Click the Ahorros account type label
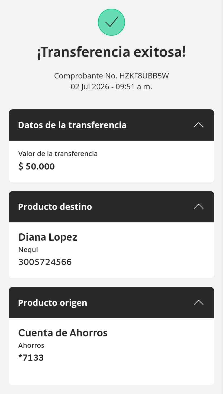The image size is (223, 394). [x=31, y=345]
